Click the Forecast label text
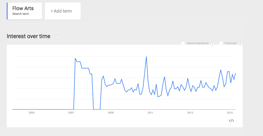 coord(231,43)
